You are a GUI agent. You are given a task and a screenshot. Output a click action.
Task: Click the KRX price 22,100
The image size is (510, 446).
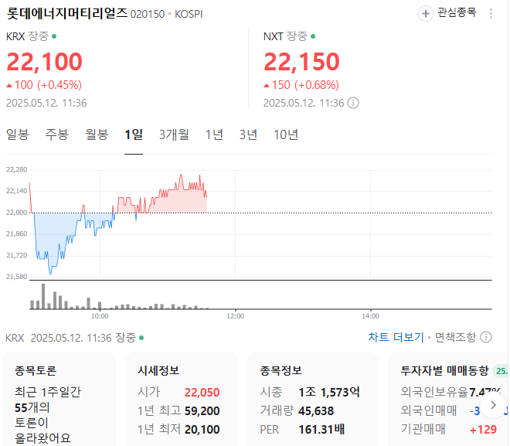click(x=45, y=62)
